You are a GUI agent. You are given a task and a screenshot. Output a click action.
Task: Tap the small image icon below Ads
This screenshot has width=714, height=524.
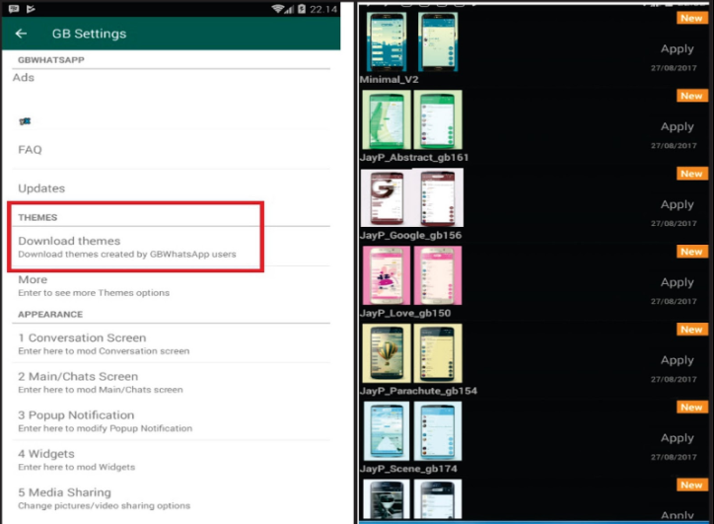[x=25, y=121]
